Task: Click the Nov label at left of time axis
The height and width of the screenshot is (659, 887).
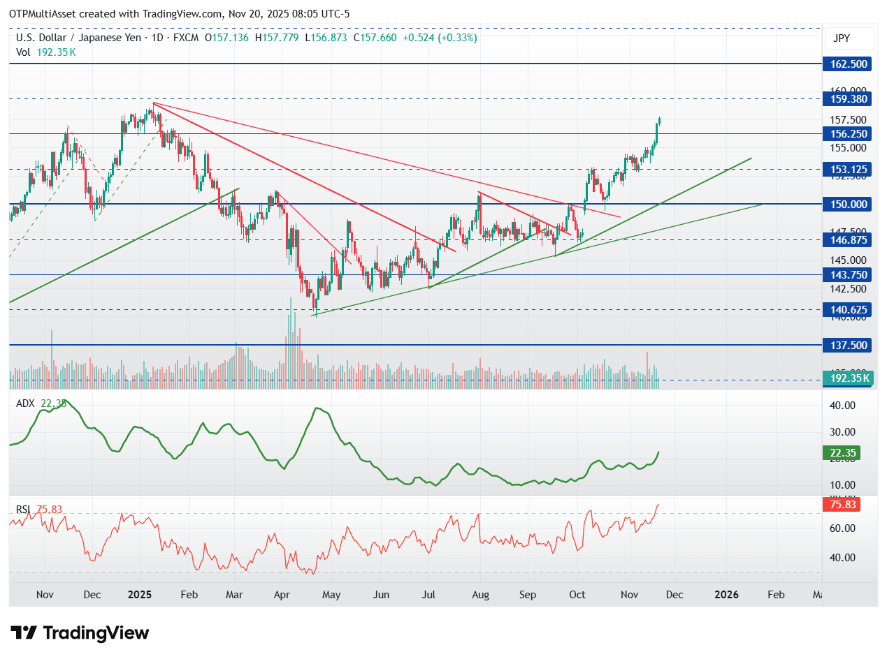Action: 45,595
